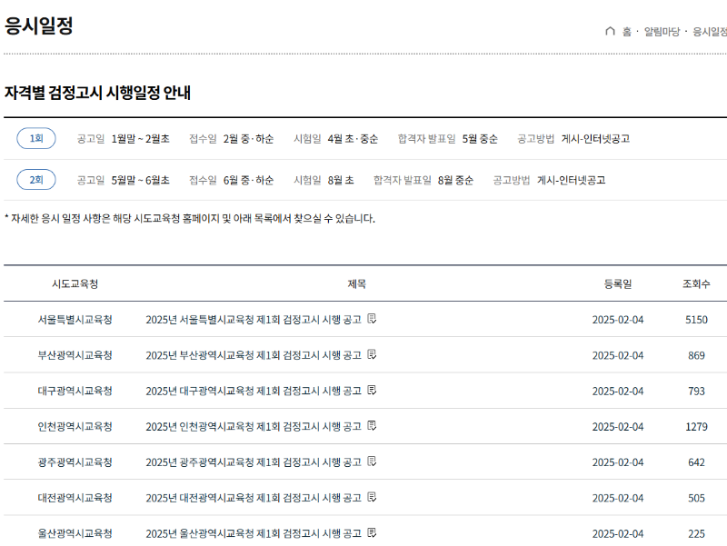The image size is (727, 546).
Task: Open attachment icon of 부산광역시교육청 notice
Action: click(x=372, y=354)
